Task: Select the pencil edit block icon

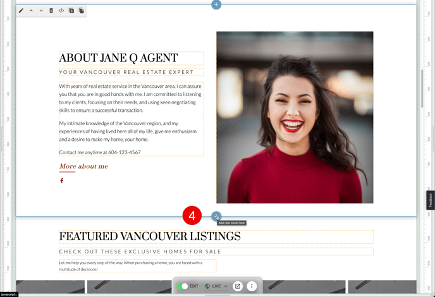Action: pyautogui.click(x=21, y=11)
